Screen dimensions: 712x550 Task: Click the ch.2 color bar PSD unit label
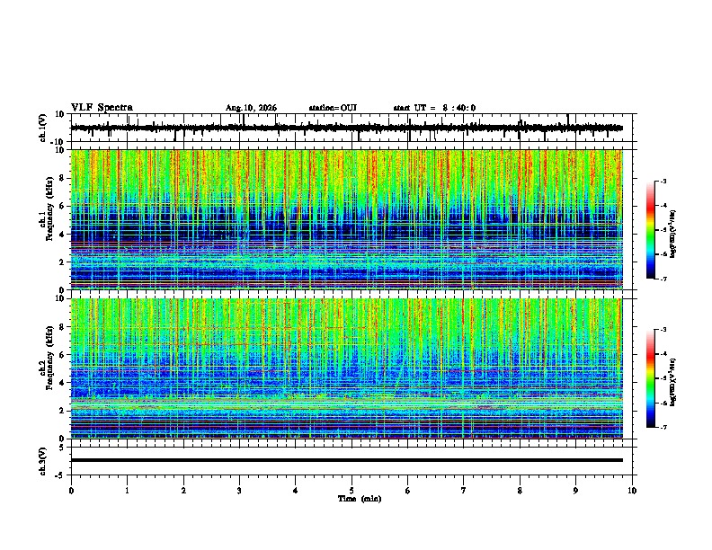tap(673, 383)
